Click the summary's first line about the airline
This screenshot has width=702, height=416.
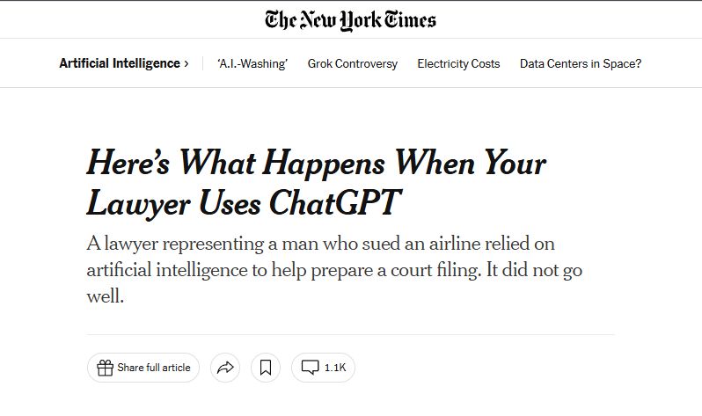321,244
